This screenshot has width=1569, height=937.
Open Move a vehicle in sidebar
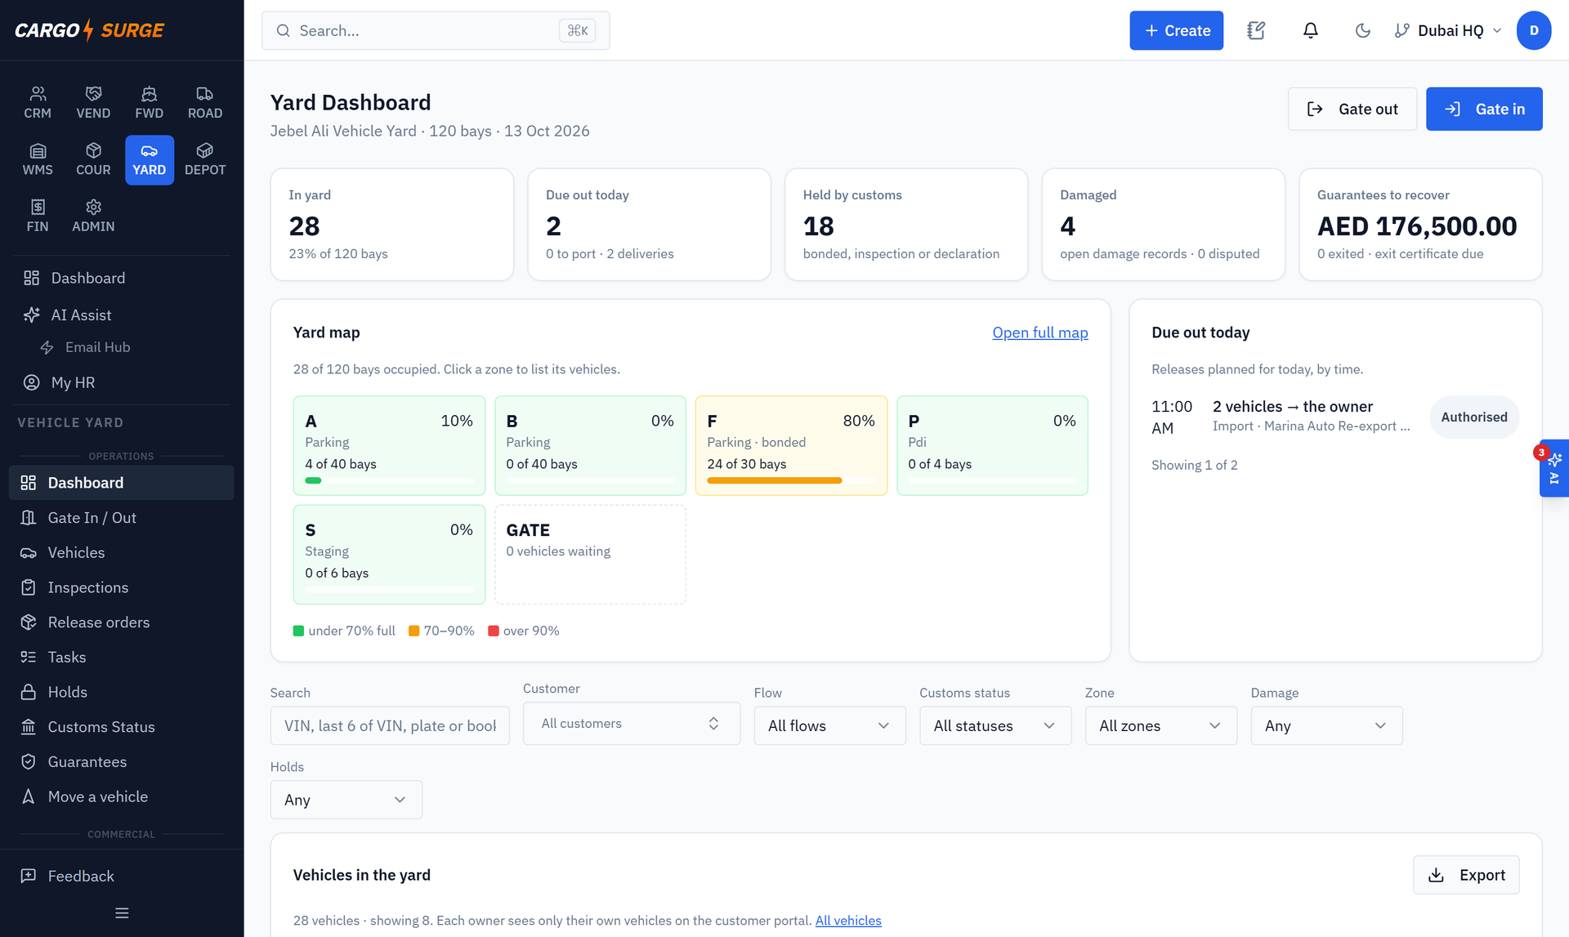pyautogui.click(x=121, y=796)
